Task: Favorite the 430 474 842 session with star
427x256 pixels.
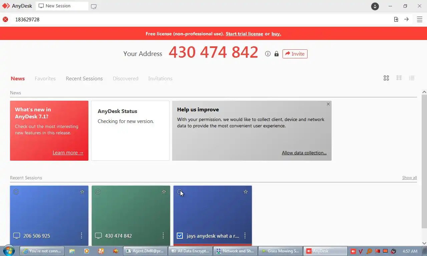Action: click(164, 192)
